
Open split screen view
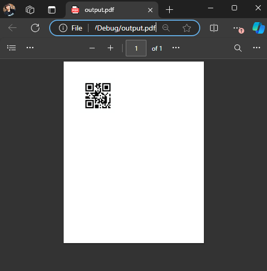(214, 28)
